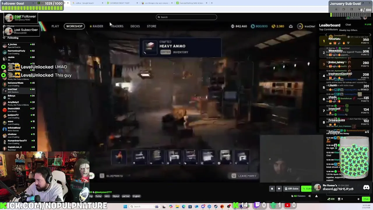
Task: Click the level 58 player badge
Action: (x=300, y=26)
